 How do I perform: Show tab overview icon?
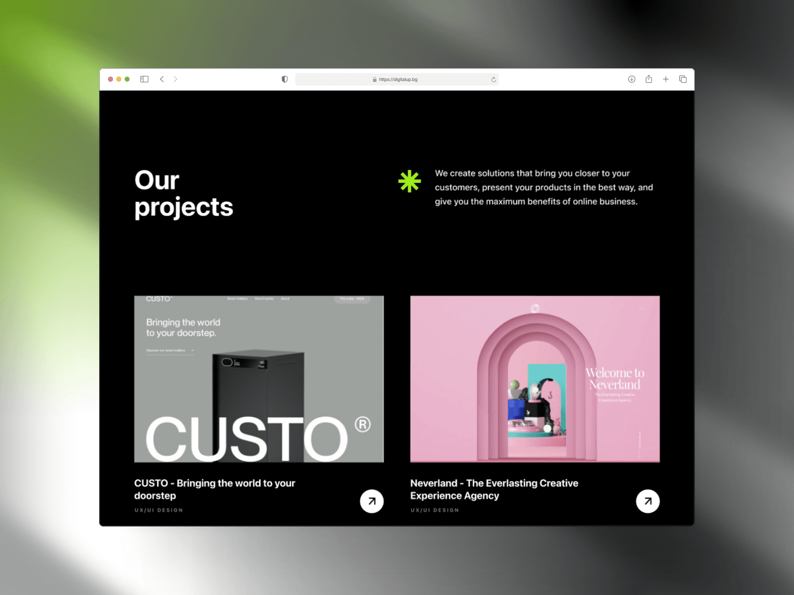click(x=683, y=79)
